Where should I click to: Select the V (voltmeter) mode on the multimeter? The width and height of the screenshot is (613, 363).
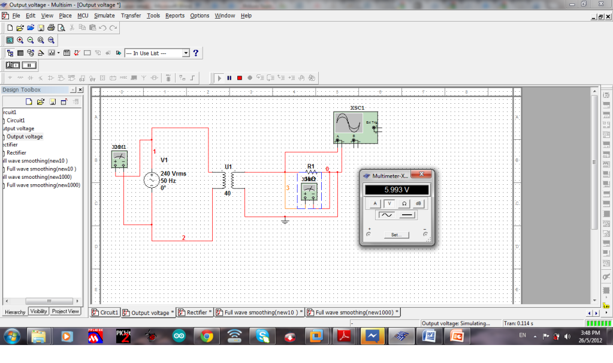(x=389, y=203)
